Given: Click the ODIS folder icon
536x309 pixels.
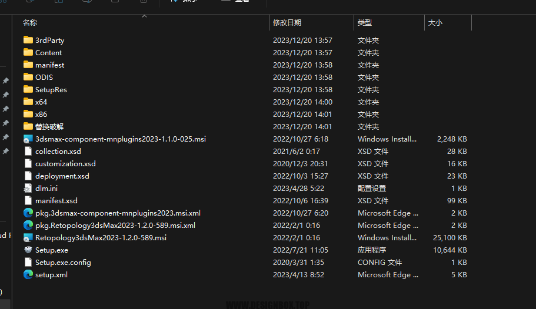Looking at the screenshot, I should [28, 77].
